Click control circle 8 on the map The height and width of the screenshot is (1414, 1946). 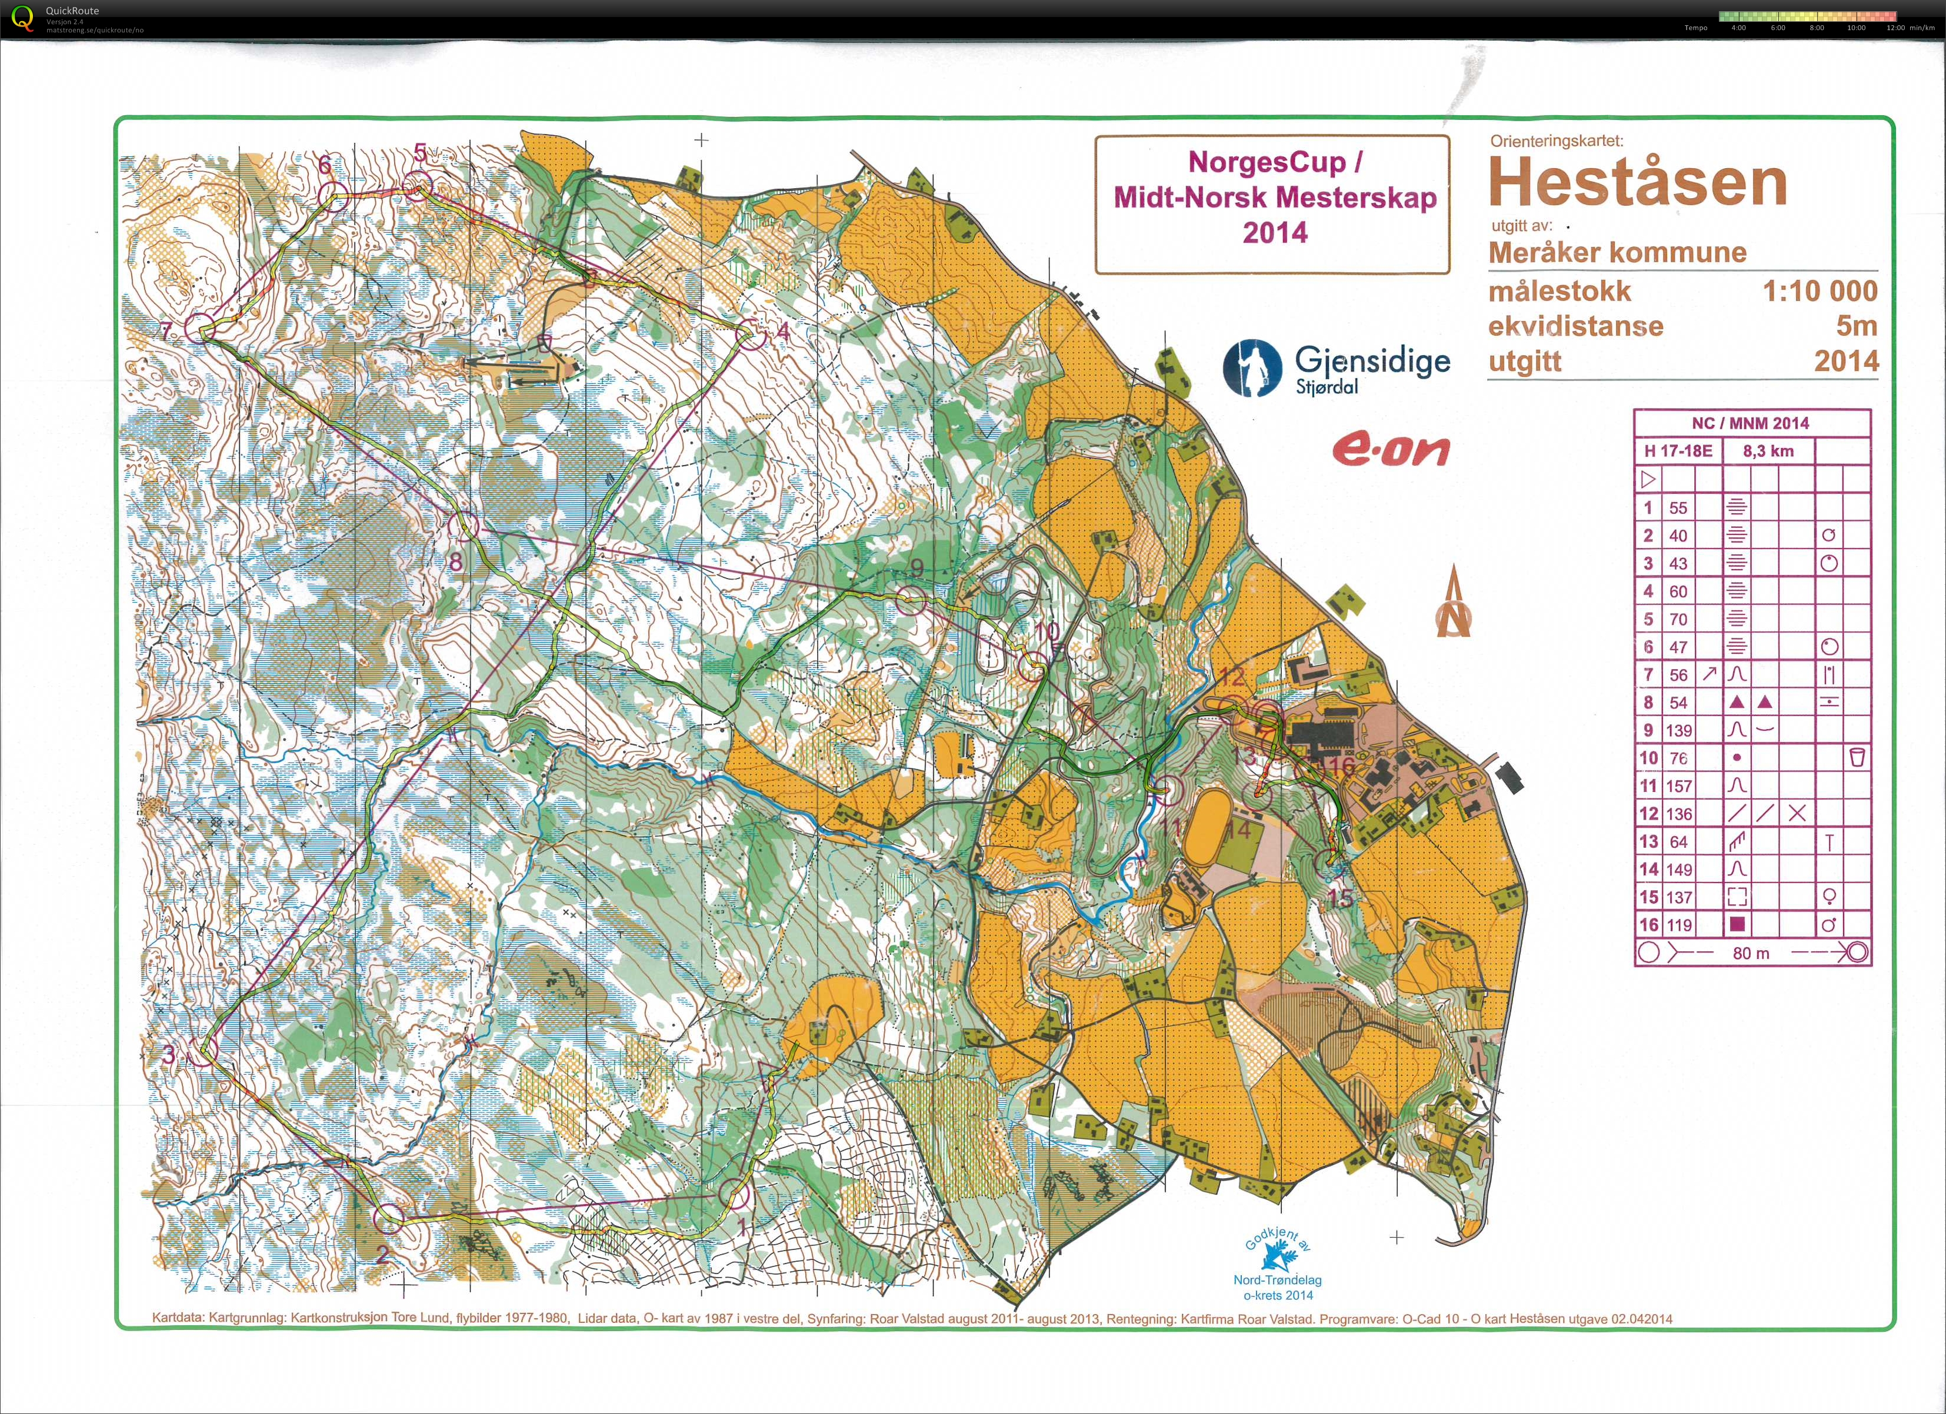(462, 526)
